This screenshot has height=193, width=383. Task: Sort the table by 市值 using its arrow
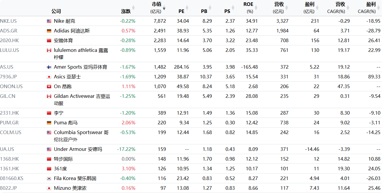(x=164, y=8)
